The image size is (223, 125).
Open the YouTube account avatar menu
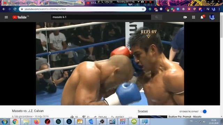click(x=212, y=17)
